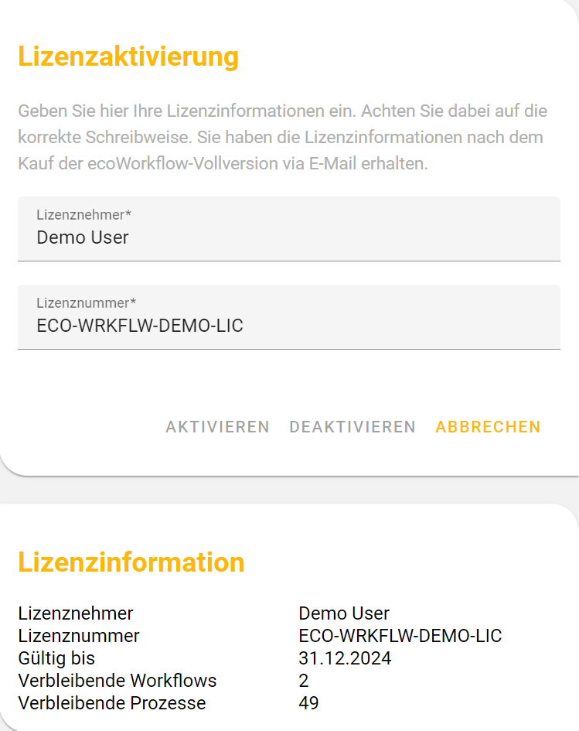Click the remaining processes value 49
Image resolution: width=579 pixels, height=731 pixels.
tap(308, 703)
